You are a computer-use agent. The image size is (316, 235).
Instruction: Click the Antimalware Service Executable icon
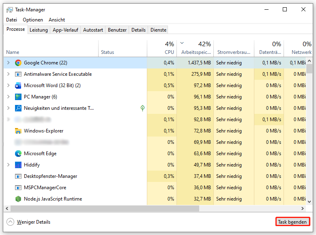coord(18,74)
